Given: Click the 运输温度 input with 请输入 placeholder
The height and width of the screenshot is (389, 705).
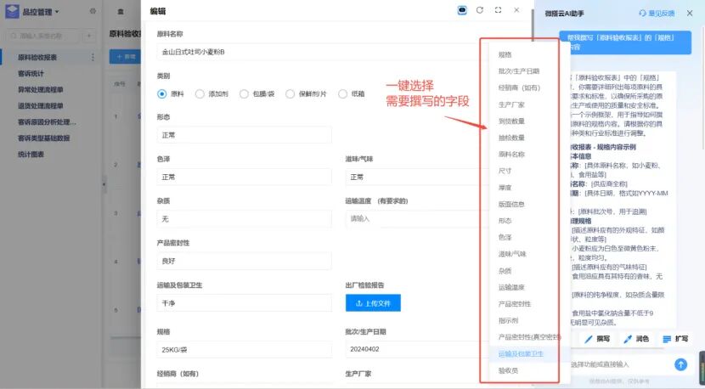Looking at the screenshot, I should click(417, 219).
